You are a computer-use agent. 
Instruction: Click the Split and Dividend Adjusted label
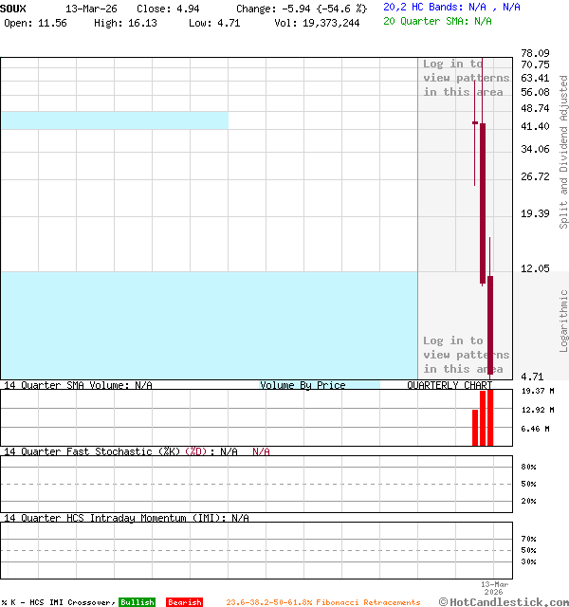tap(564, 152)
